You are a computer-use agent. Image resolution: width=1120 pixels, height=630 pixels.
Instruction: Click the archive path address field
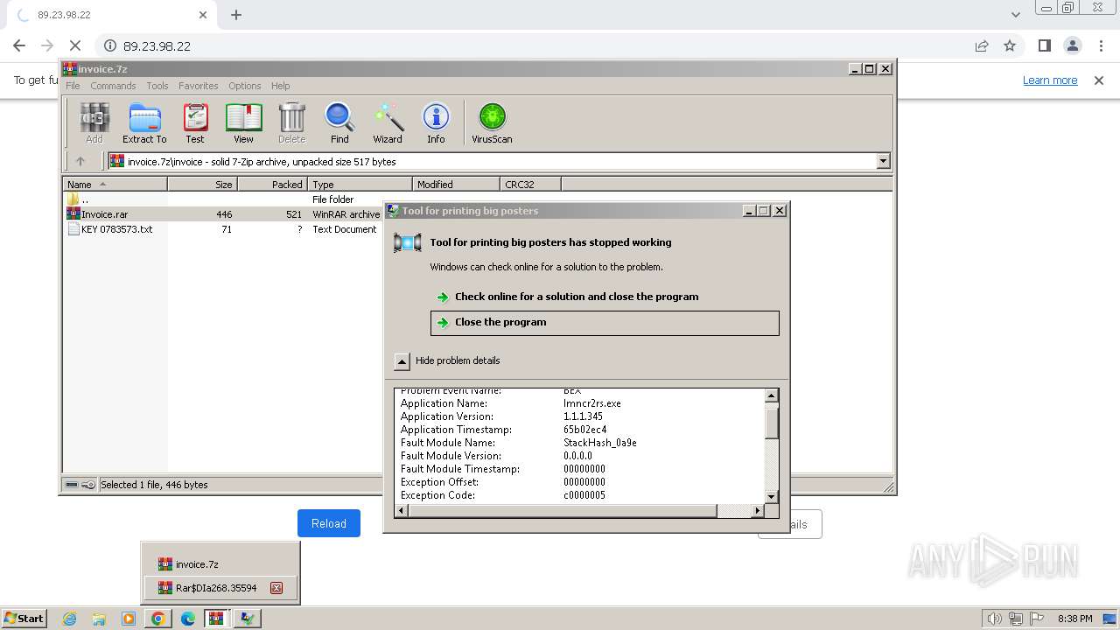click(493, 161)
